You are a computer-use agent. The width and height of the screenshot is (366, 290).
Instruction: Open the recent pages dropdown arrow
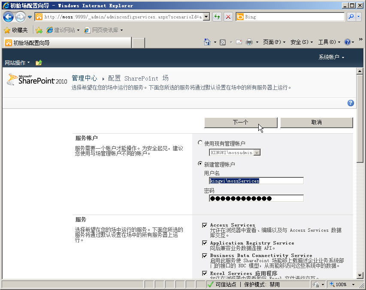pyautogui.click(x=30, y=17)
